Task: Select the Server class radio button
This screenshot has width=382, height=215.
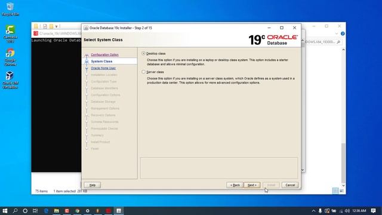Action: pos(143,72)
